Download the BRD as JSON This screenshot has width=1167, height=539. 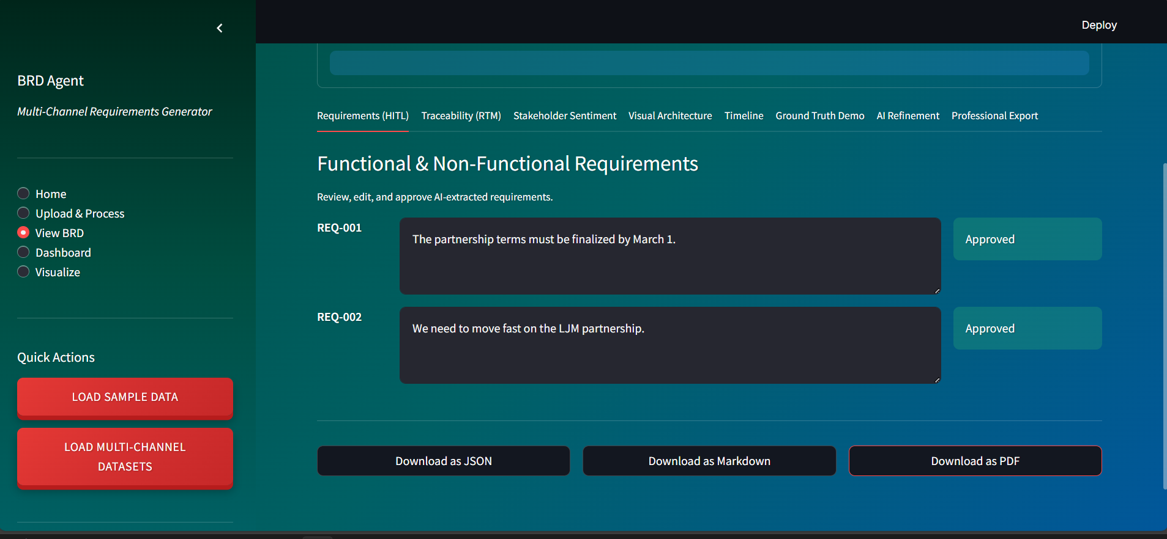point(444,461)
